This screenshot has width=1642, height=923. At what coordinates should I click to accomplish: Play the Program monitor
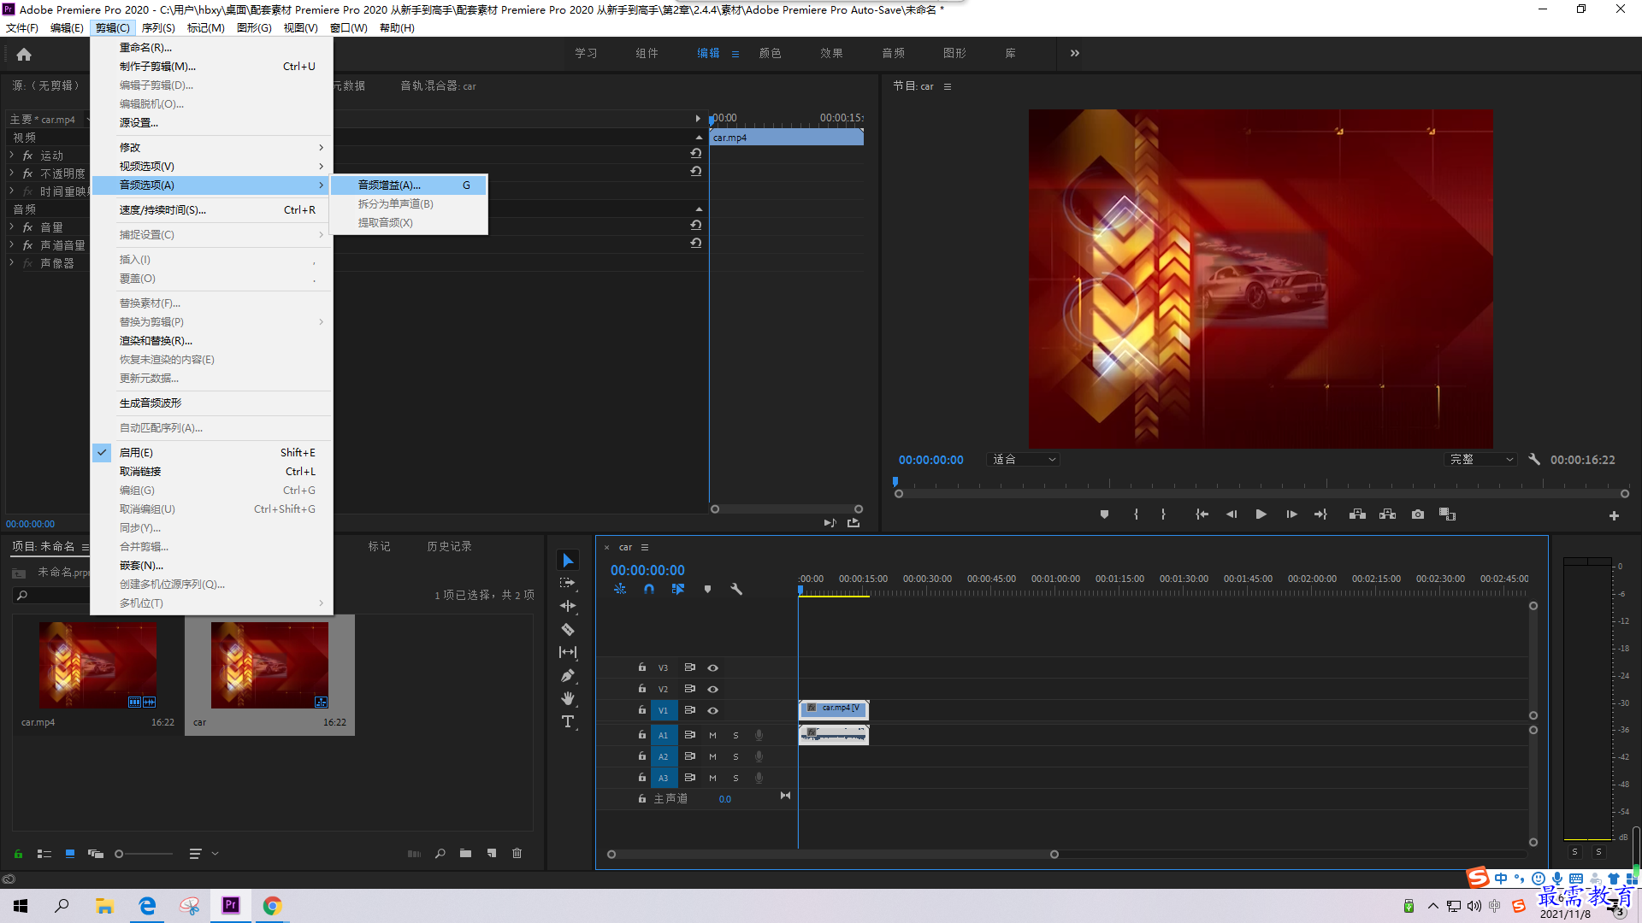click(1261, 514)
